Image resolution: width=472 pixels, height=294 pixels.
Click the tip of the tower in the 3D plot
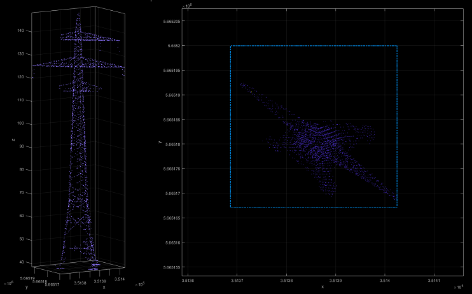(78, 13)
